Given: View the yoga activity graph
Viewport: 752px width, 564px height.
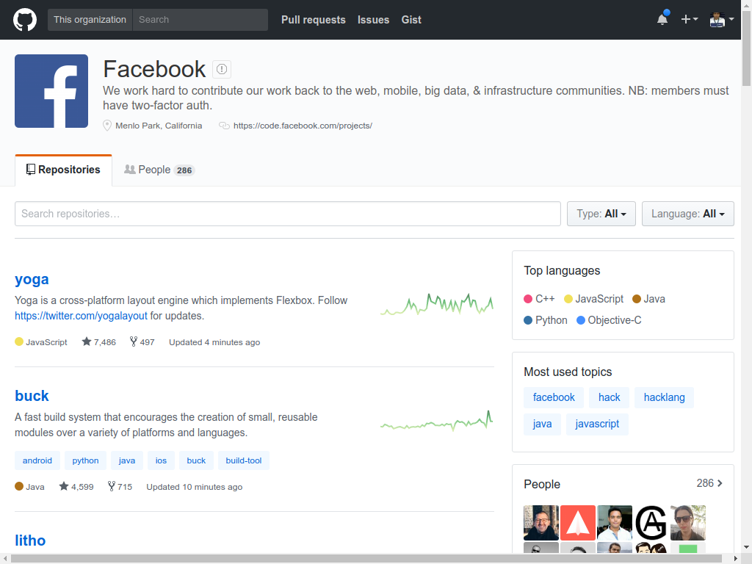Looking at the screenshot, I should 436,303.
